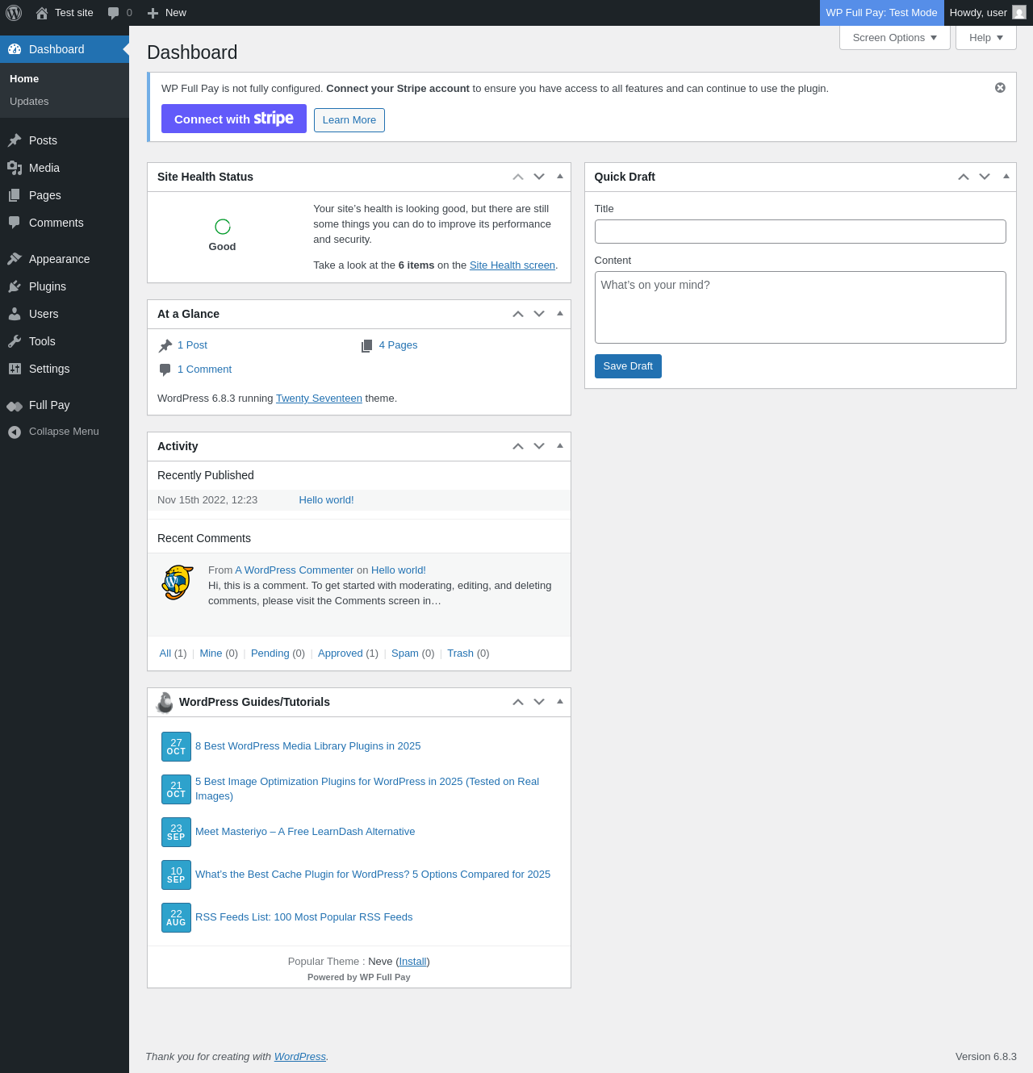Image resolution: width=1033 pixels, height=1073 pixels.
Task: Toggle the At a Glance panel
Action: [560, 314]
